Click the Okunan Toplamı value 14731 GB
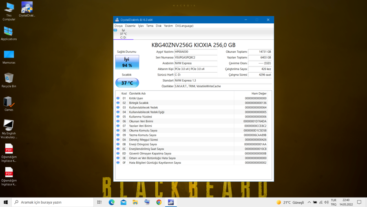The width and height of the screenshot is (367, 207). point(260,52)
